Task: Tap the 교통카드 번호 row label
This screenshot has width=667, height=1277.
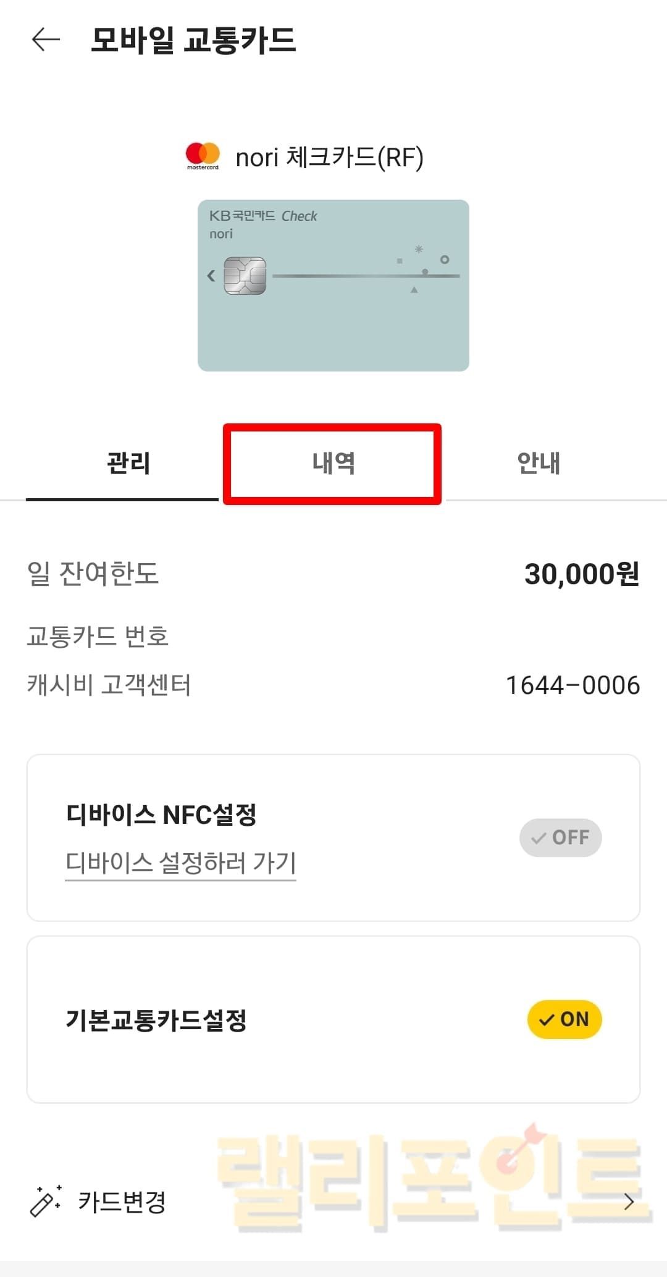Action: coord(98,636)
